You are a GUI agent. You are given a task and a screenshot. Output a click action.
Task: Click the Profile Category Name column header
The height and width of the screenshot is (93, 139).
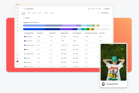click(29, 33)
